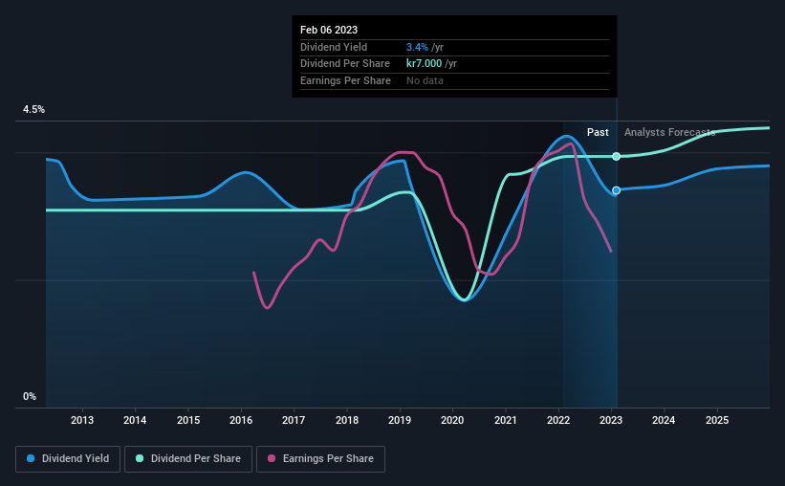
Task: Click the pink Earnings Per Share legend dot
Action: [272, 458]
